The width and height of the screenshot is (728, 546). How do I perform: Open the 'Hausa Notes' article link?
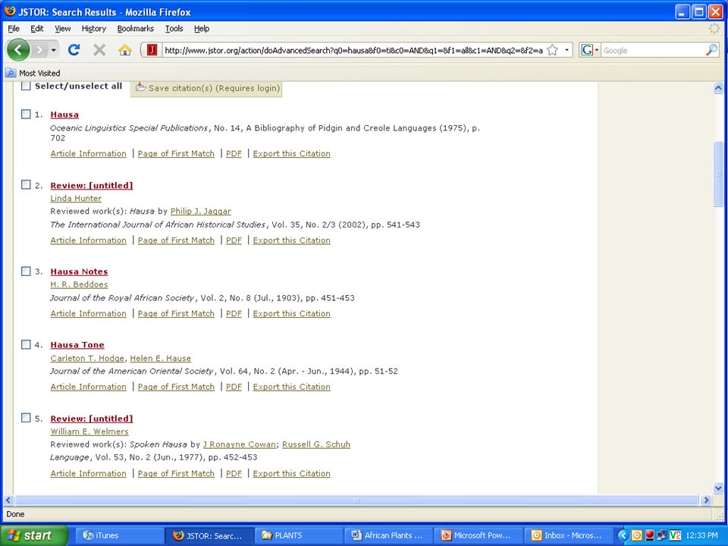click(x=79, y=271)
